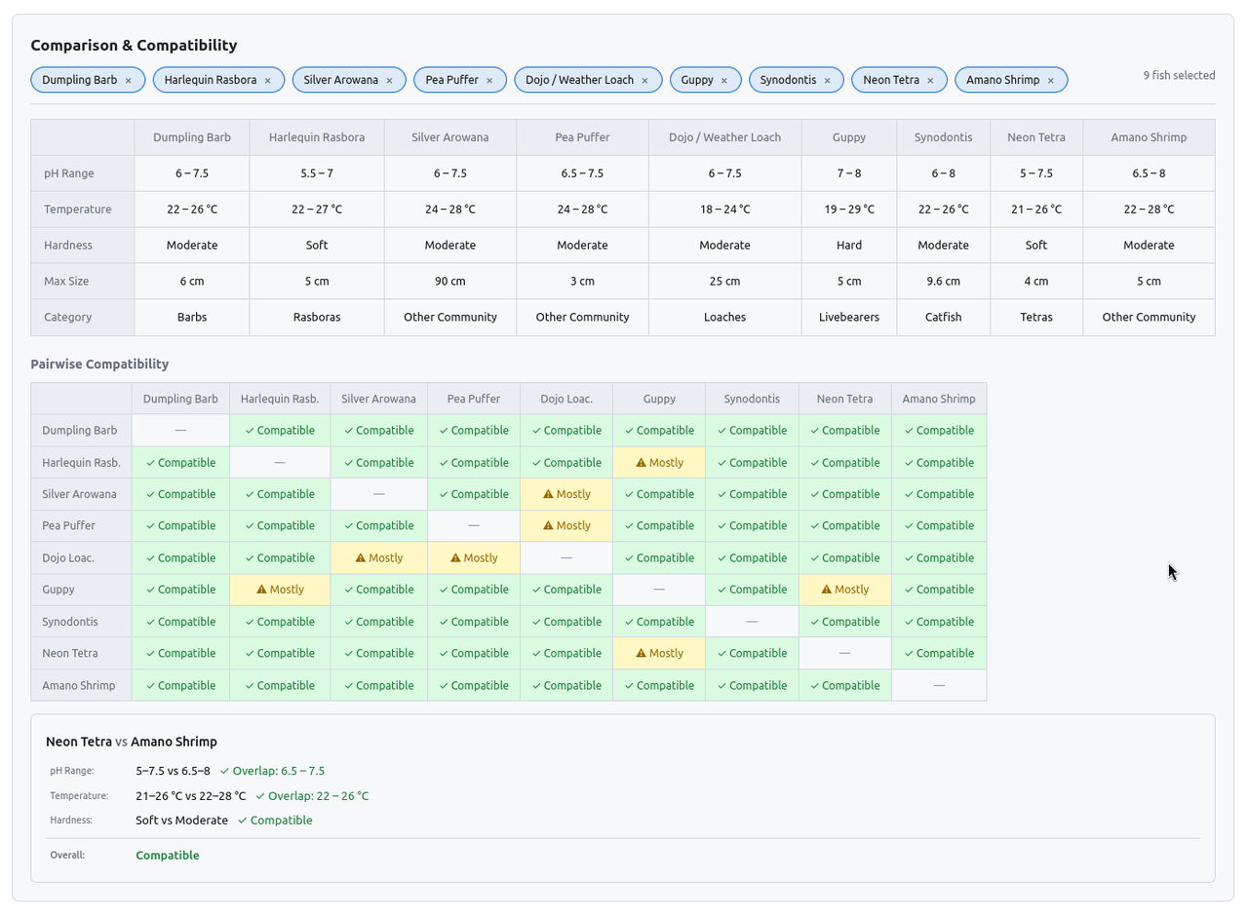
Task: Remove Amano Shrimp chip via its x
Action: (x=1051, y=80)
